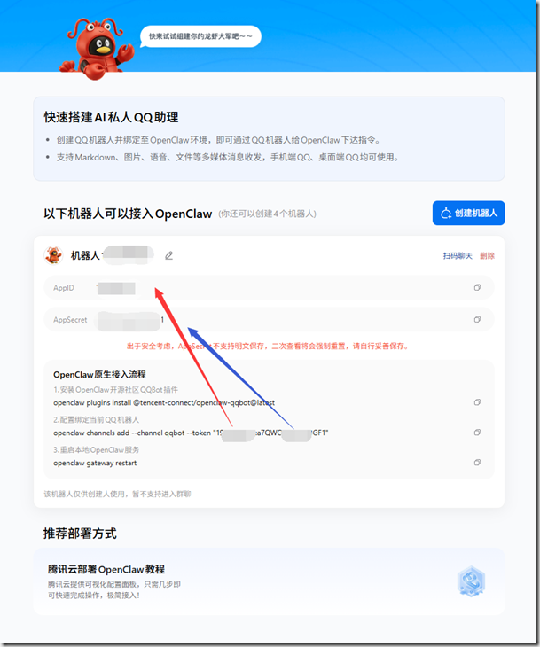
Task: Click the openclaw plugins install command text
Action: 164,402
